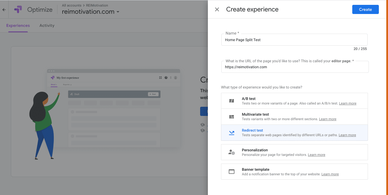
Task: Click the Redirect test arrow icon
Action: pyautogui.click(x=232, y=133)
